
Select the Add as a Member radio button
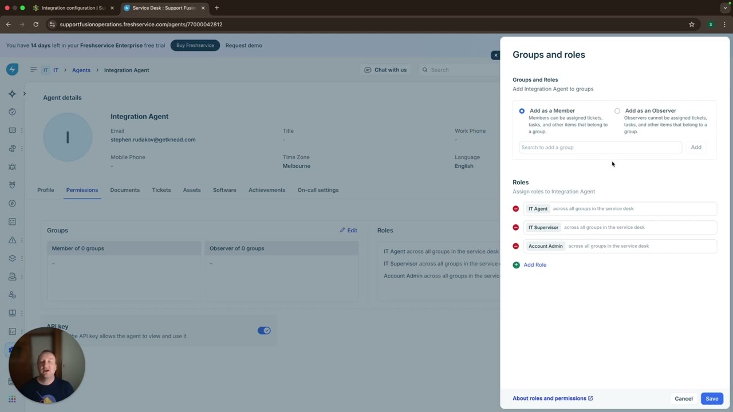coord(522,111)
